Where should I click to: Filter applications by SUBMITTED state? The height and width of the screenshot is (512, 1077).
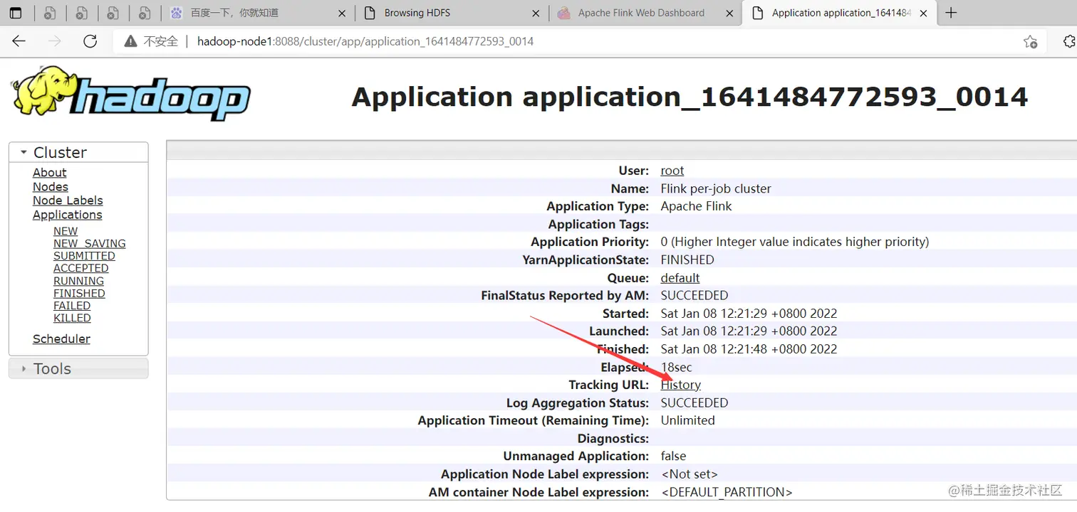pos(84,256)
